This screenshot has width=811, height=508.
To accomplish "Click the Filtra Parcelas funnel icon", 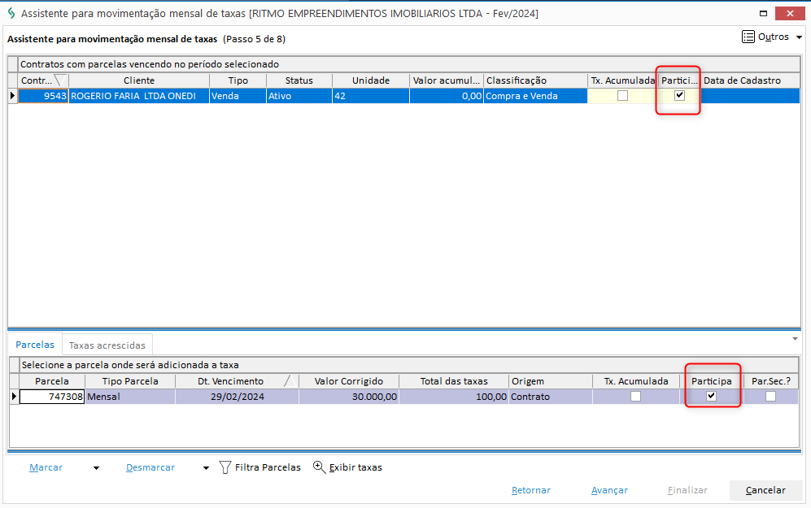I will (225, 468).
